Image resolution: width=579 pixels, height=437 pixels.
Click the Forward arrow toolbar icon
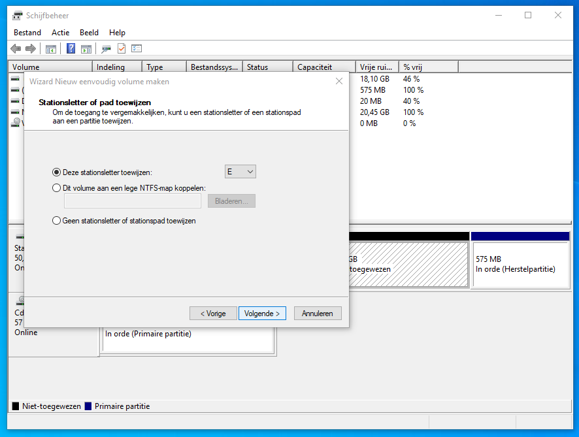tap(30, 48)
